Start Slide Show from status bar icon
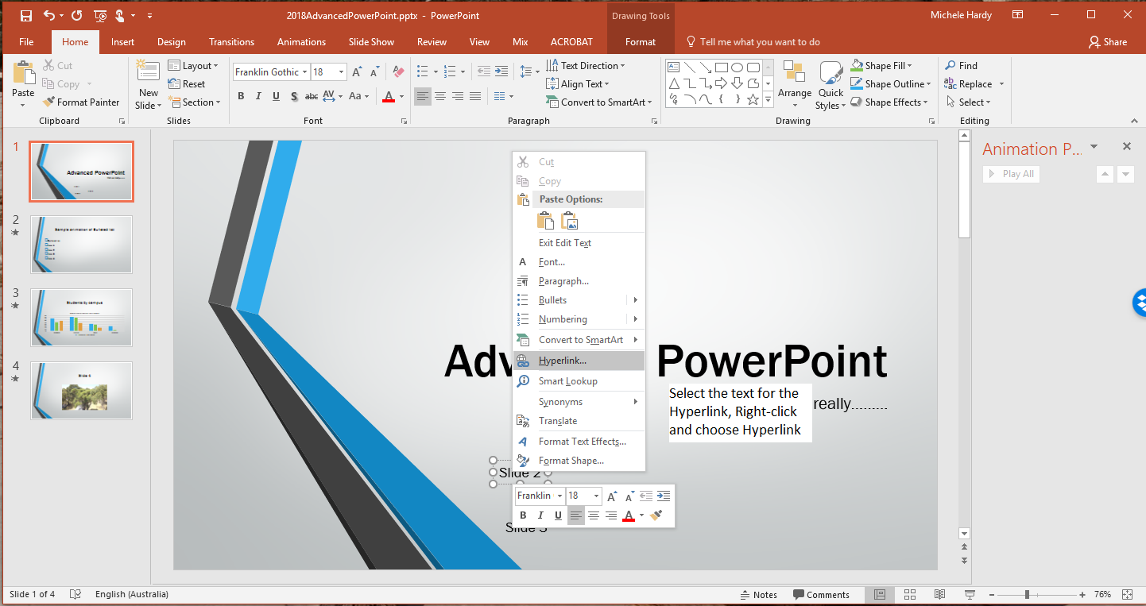1146x606 pixels. coord(970,594)
